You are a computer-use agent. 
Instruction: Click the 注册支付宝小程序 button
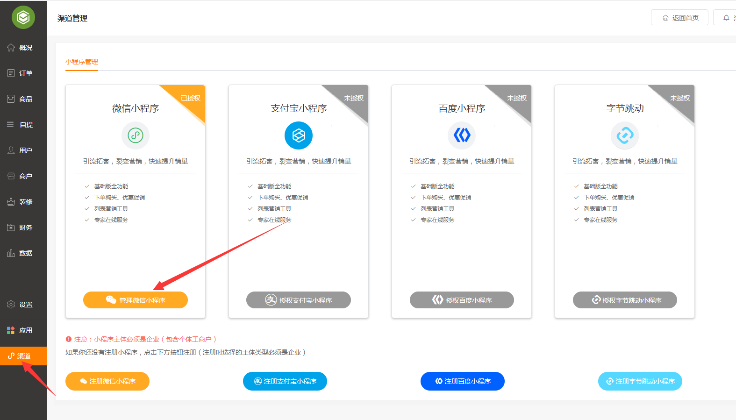285,381
